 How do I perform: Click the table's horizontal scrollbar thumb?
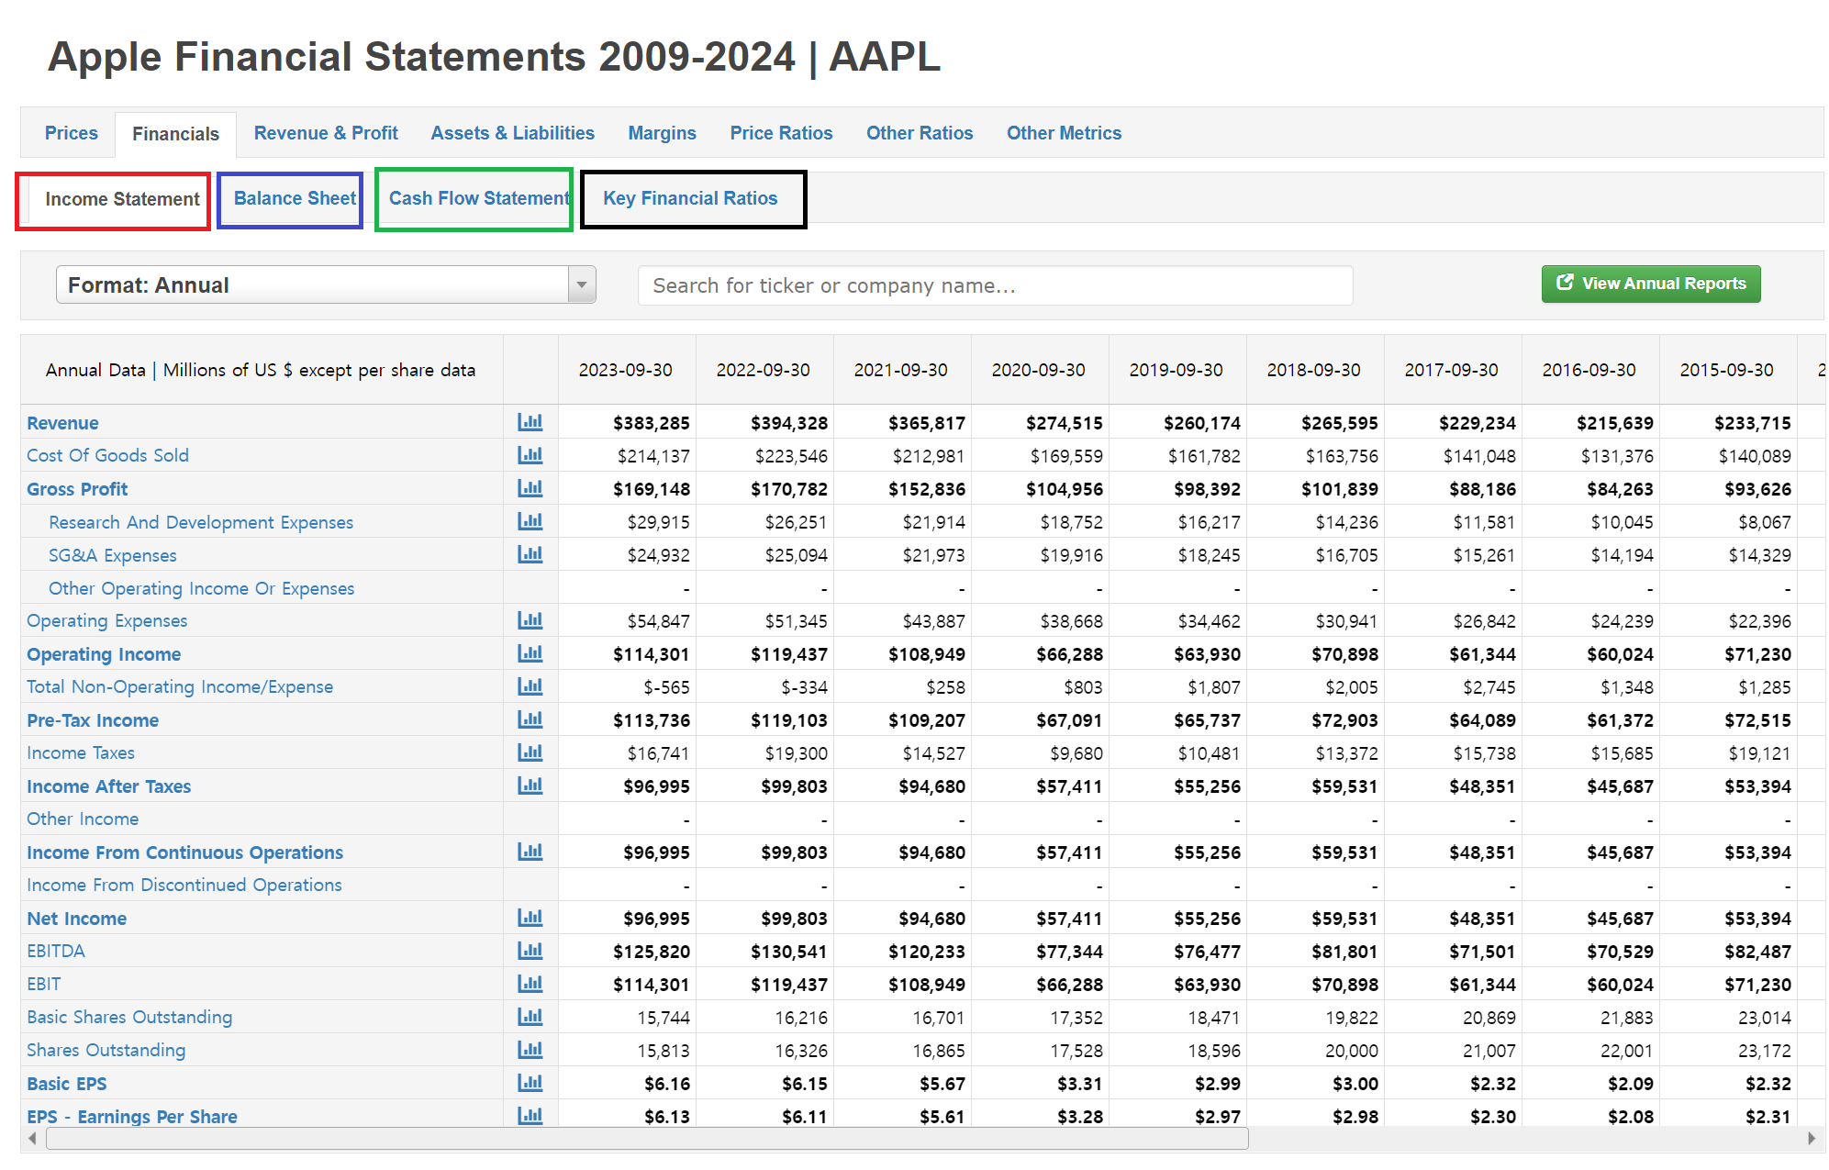(x=647, y=1139)
